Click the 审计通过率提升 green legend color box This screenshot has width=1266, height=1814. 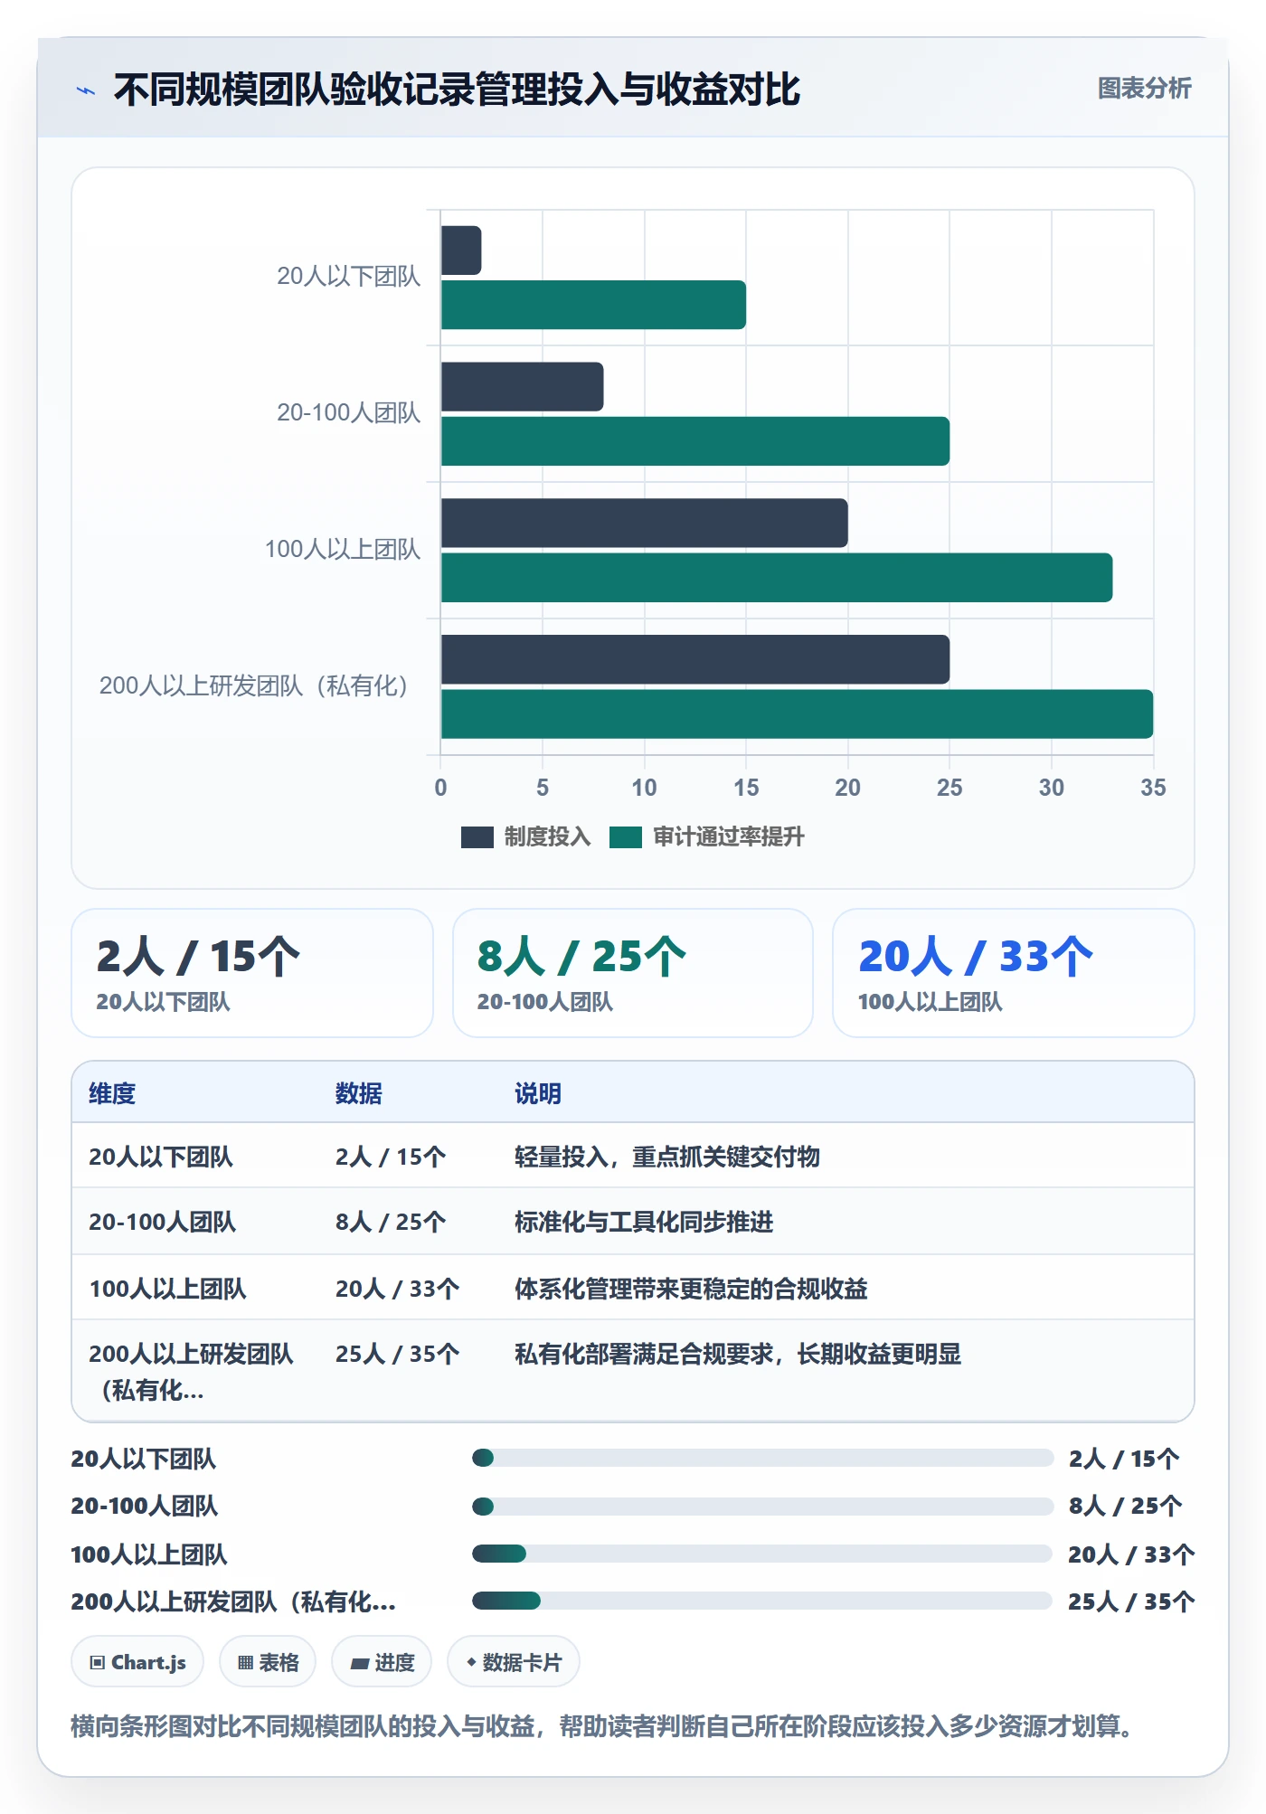pos(625,837)
